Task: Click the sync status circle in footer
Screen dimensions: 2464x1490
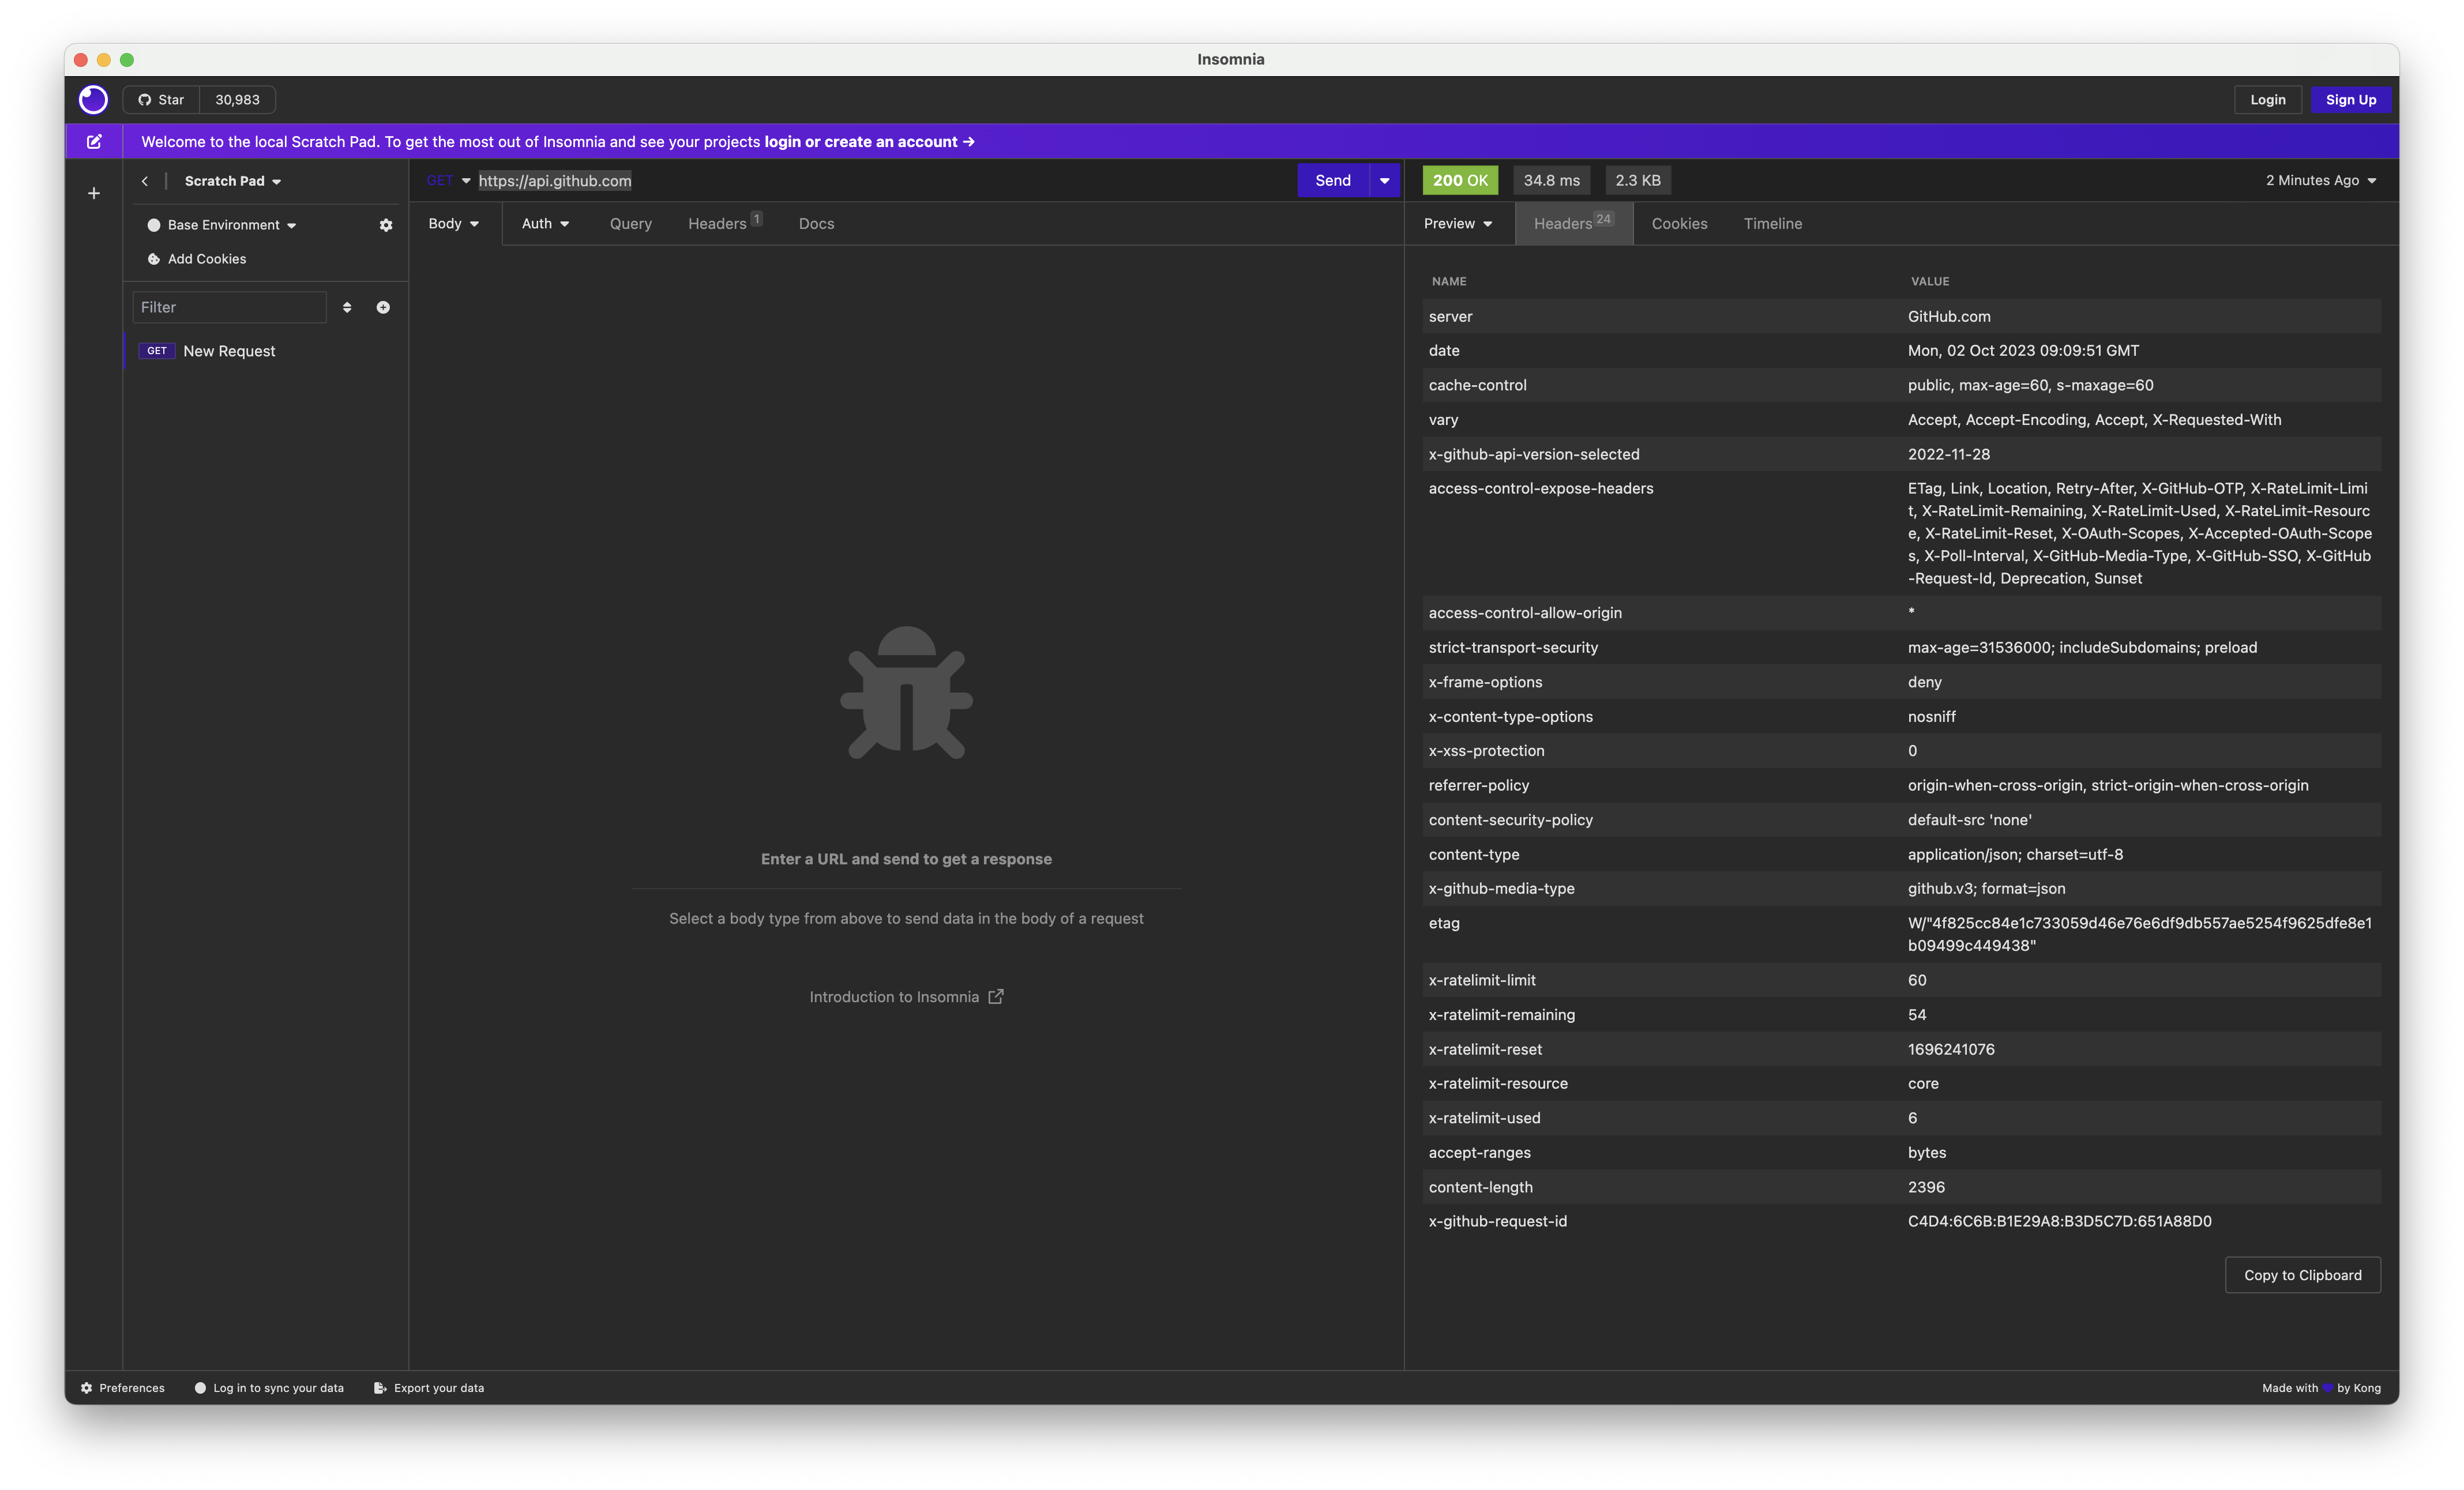Action: click(200, 1388)
